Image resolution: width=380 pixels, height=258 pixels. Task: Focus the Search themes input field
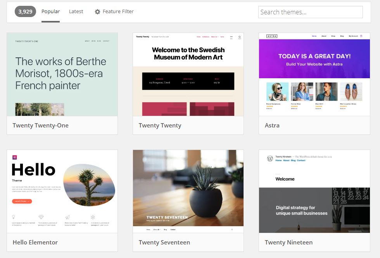click(x=311, y=12)
